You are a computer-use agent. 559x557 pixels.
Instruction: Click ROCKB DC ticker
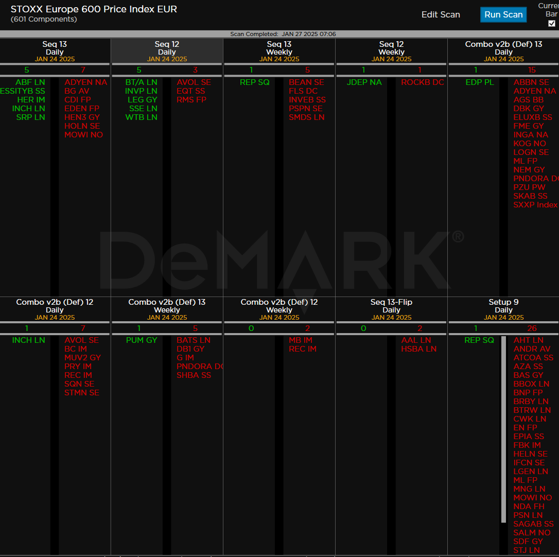tap(423, 82)
